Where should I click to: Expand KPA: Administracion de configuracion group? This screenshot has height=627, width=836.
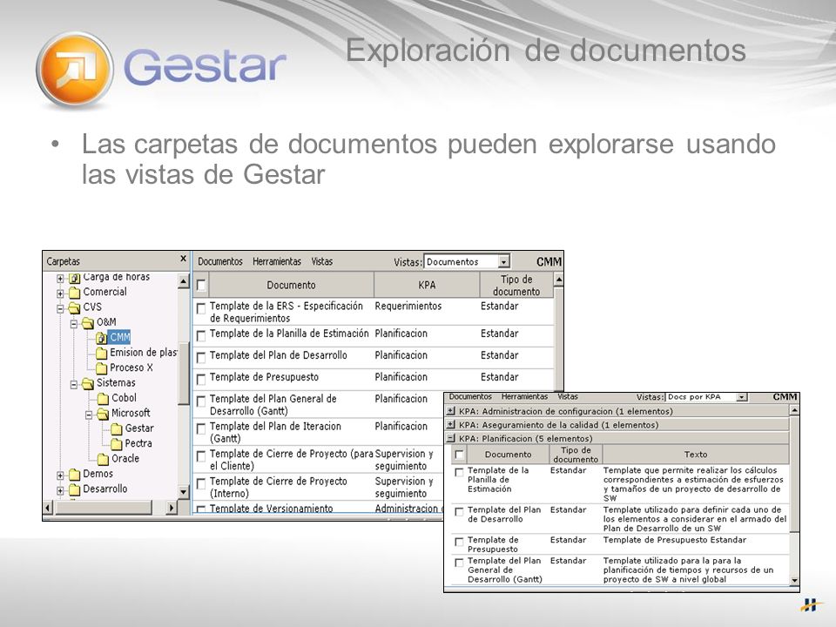click(451, 411)
